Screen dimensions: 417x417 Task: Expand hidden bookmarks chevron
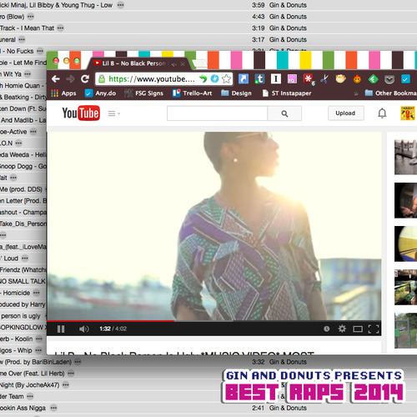tap(356, 94)
